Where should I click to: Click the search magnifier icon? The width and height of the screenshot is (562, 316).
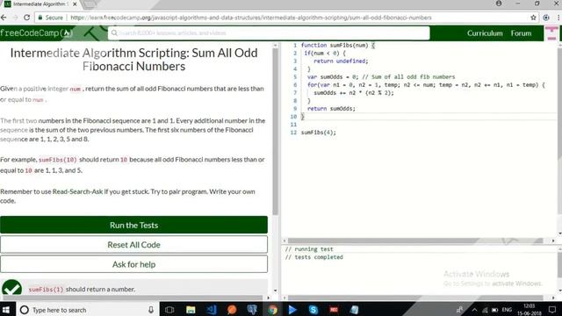pos(114,33)
